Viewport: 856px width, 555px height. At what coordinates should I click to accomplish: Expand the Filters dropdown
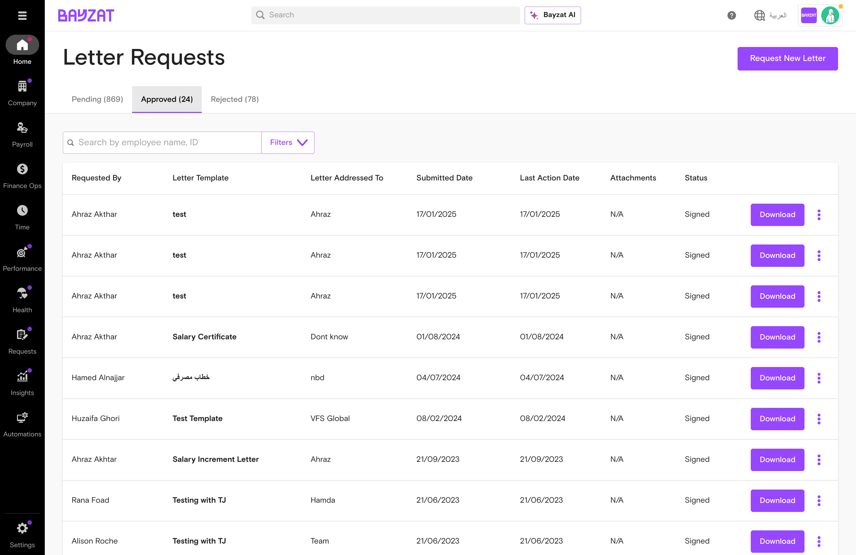tap(288, 142)
